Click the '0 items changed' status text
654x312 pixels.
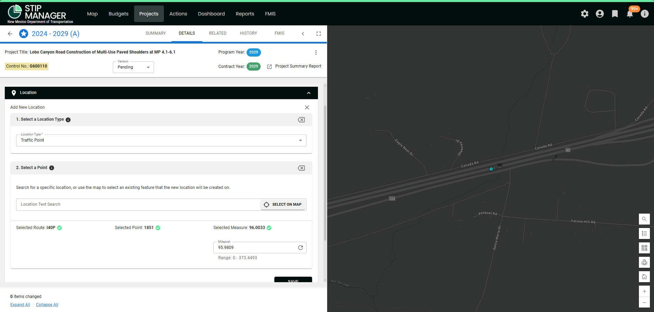pos(26,297)
